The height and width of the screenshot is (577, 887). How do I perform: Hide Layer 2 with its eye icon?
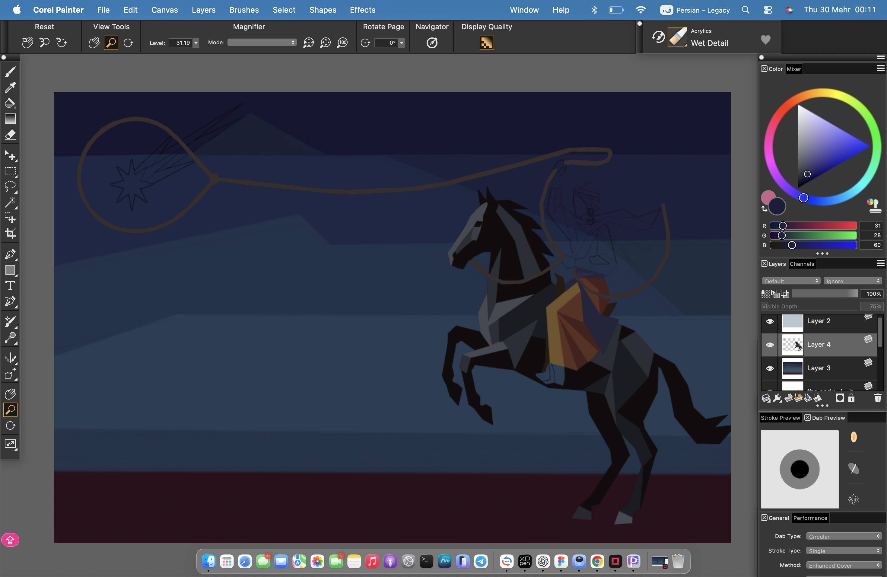click(x=770, y=321)
